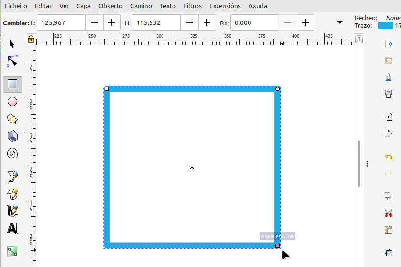This screenshot has width=401, height=267.
Task: Click the Cut scissors icon
Action: point(389,213)
